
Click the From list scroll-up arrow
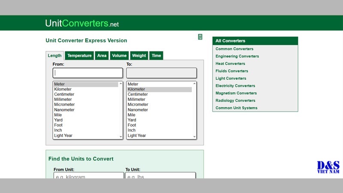tap(121, 84)
